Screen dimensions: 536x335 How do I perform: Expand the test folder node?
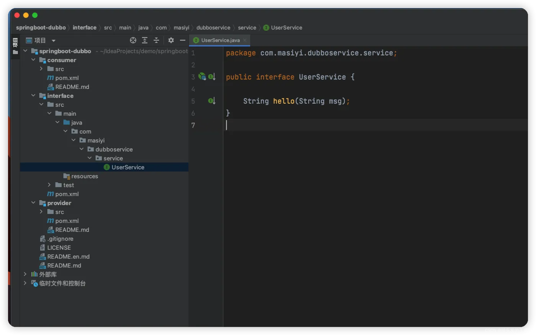[x=49, y=185]
